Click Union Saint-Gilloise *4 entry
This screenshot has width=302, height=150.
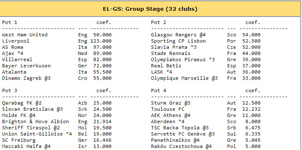(37, 134)
